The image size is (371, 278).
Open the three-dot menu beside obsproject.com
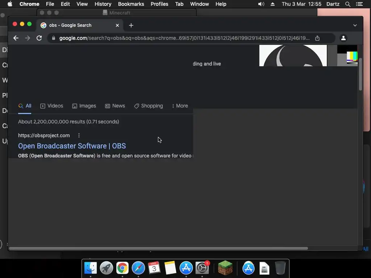pyautogui.click(x=79, y=135)
